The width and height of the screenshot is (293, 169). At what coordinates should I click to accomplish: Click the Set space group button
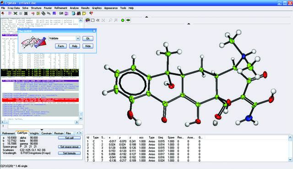click(x=69, y=147)
